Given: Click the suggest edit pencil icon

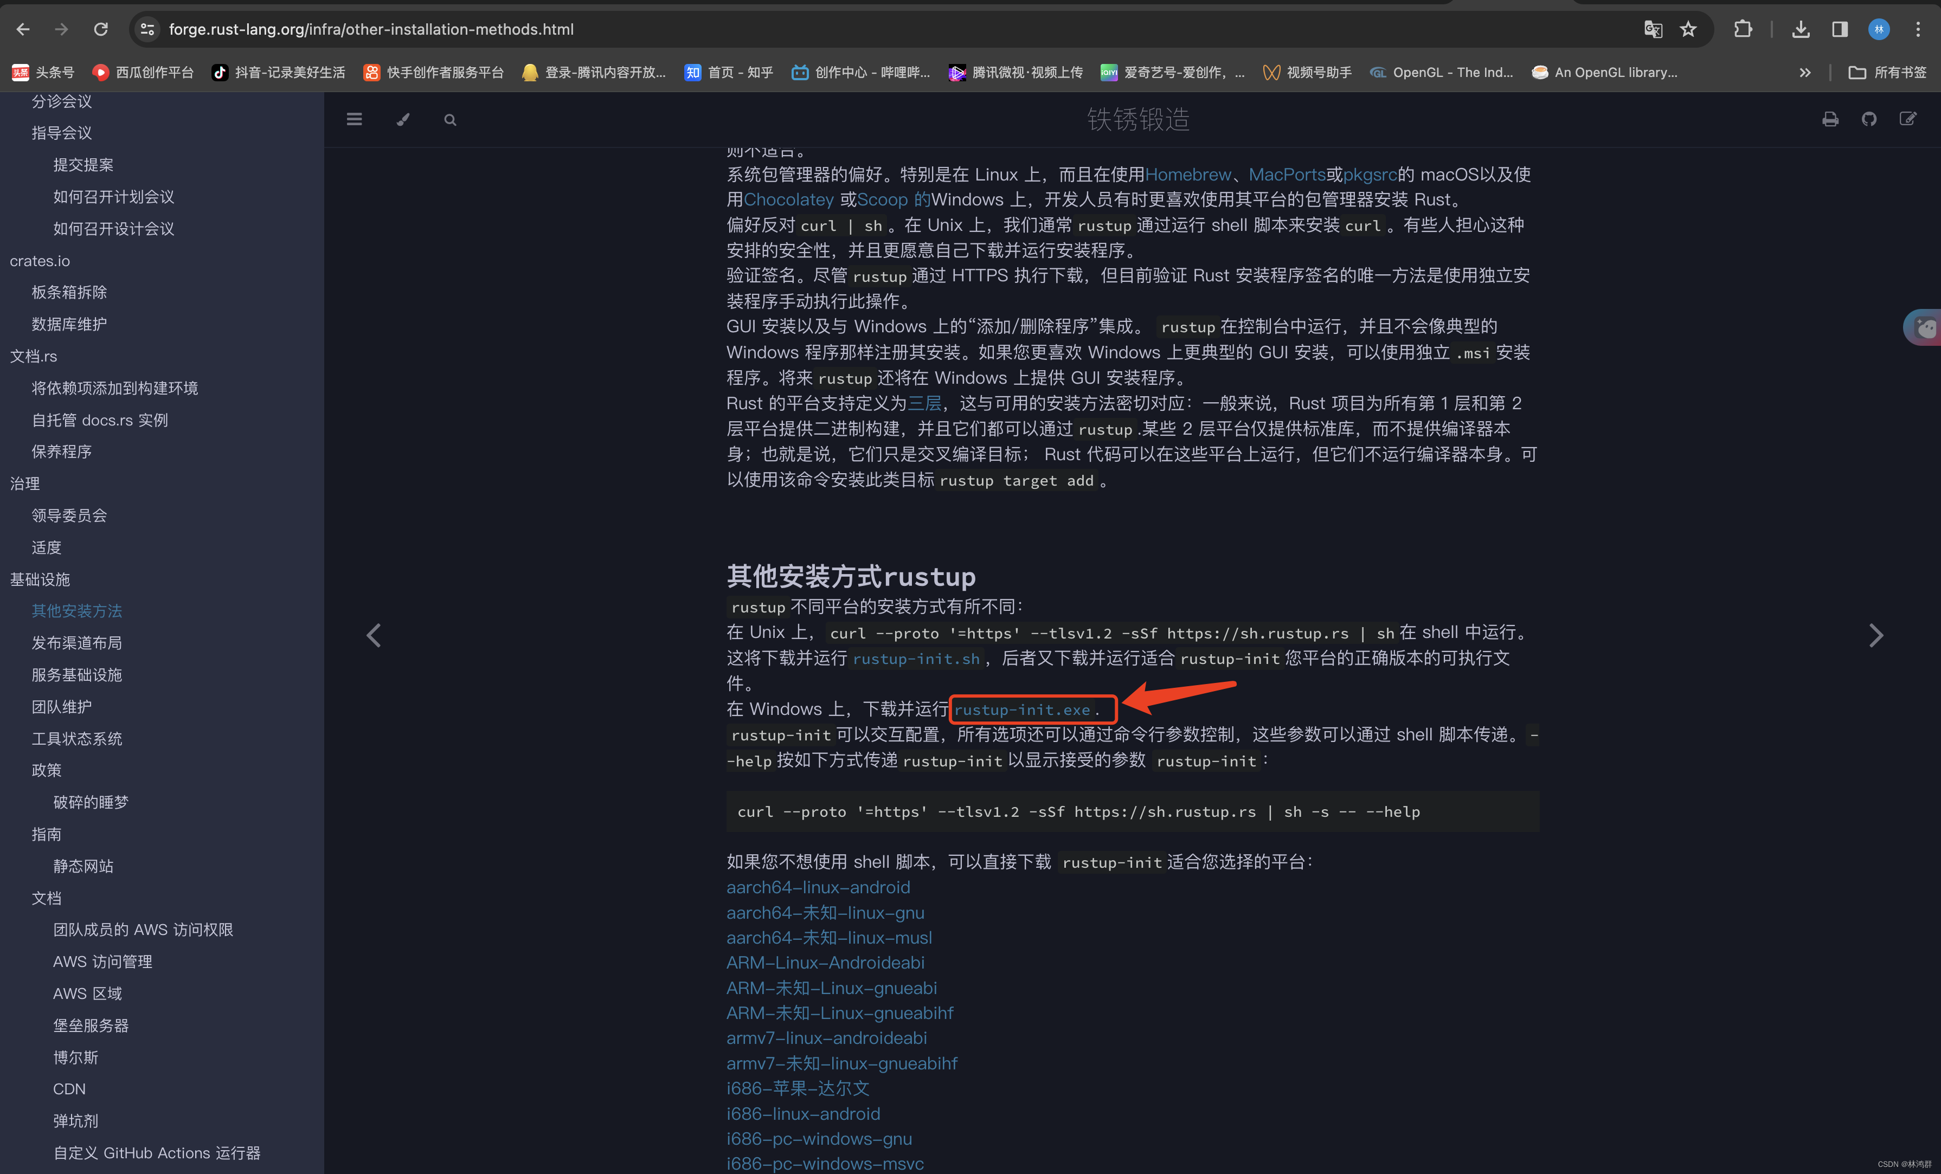Looking at the screenshot, I should [1907, 119].
